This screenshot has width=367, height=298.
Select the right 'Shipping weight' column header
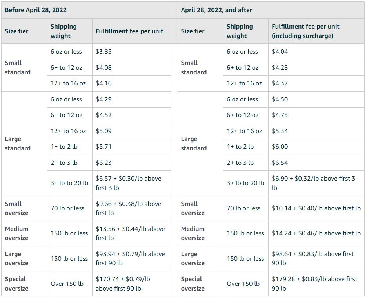239,31
